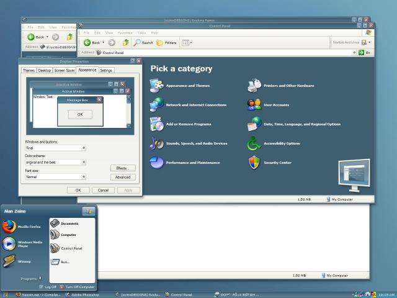
Task: Open the Color scheme dropdown
Action: click(x=83, y=163)
